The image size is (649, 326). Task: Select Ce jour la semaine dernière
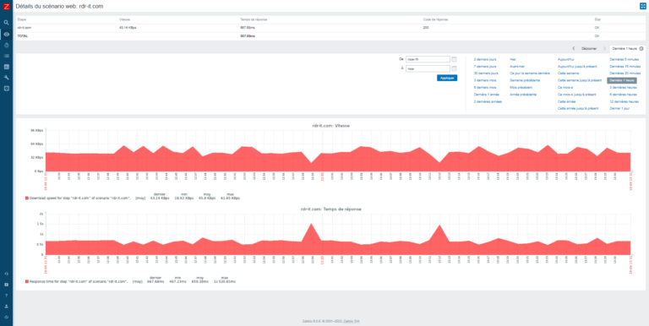click(x=530, y=73)
